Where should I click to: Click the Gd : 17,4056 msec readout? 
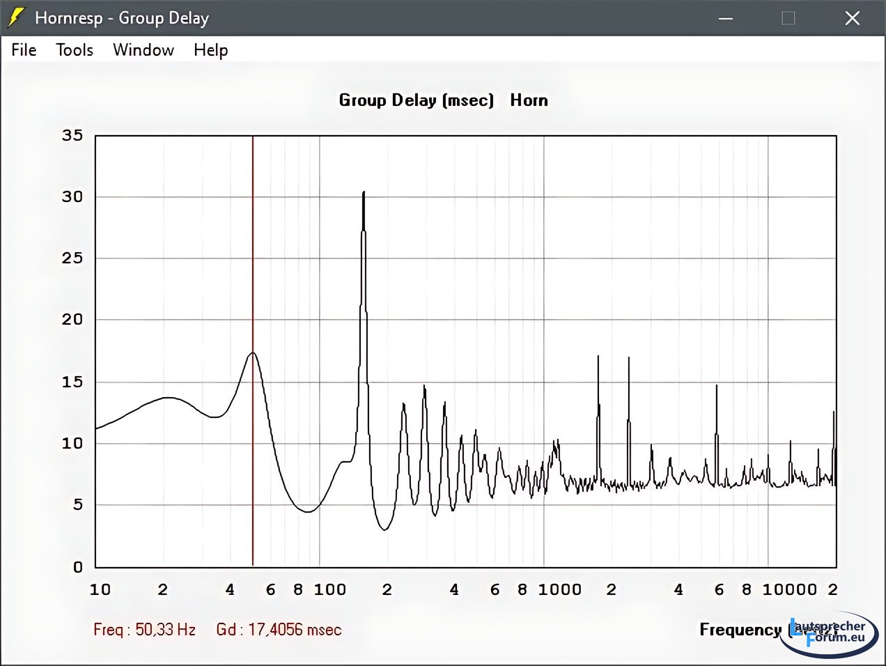pyautogui.click(x=279, y=630)
